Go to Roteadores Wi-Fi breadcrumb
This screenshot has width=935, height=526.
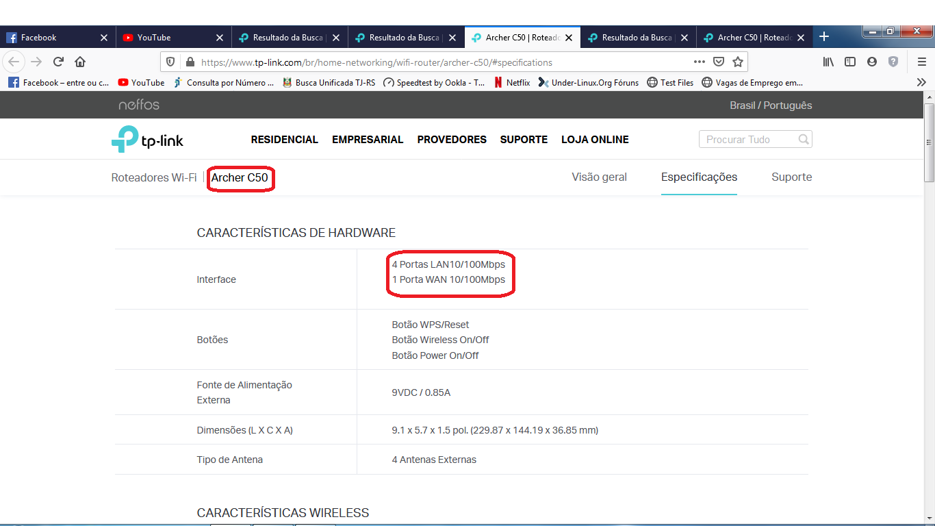point(154,177)
